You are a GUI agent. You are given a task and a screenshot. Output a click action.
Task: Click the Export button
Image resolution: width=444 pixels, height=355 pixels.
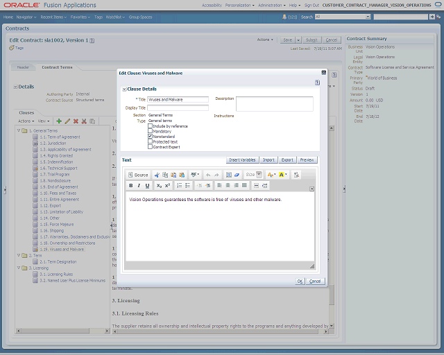pos(287,160)
